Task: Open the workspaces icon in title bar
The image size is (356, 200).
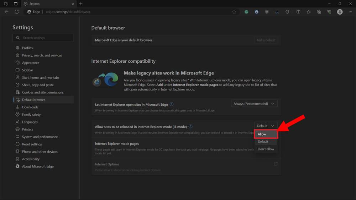Action: (x=6, y=4)
